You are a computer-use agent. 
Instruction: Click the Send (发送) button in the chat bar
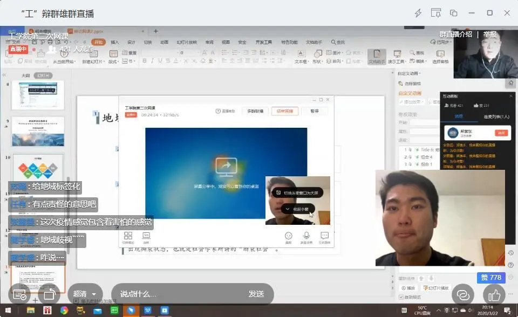pos(256,294)
